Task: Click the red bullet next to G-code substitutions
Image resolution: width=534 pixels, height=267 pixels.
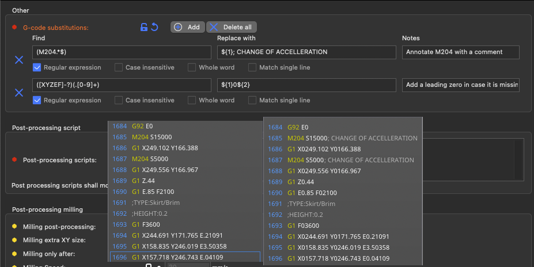Action: click(14, 27)
